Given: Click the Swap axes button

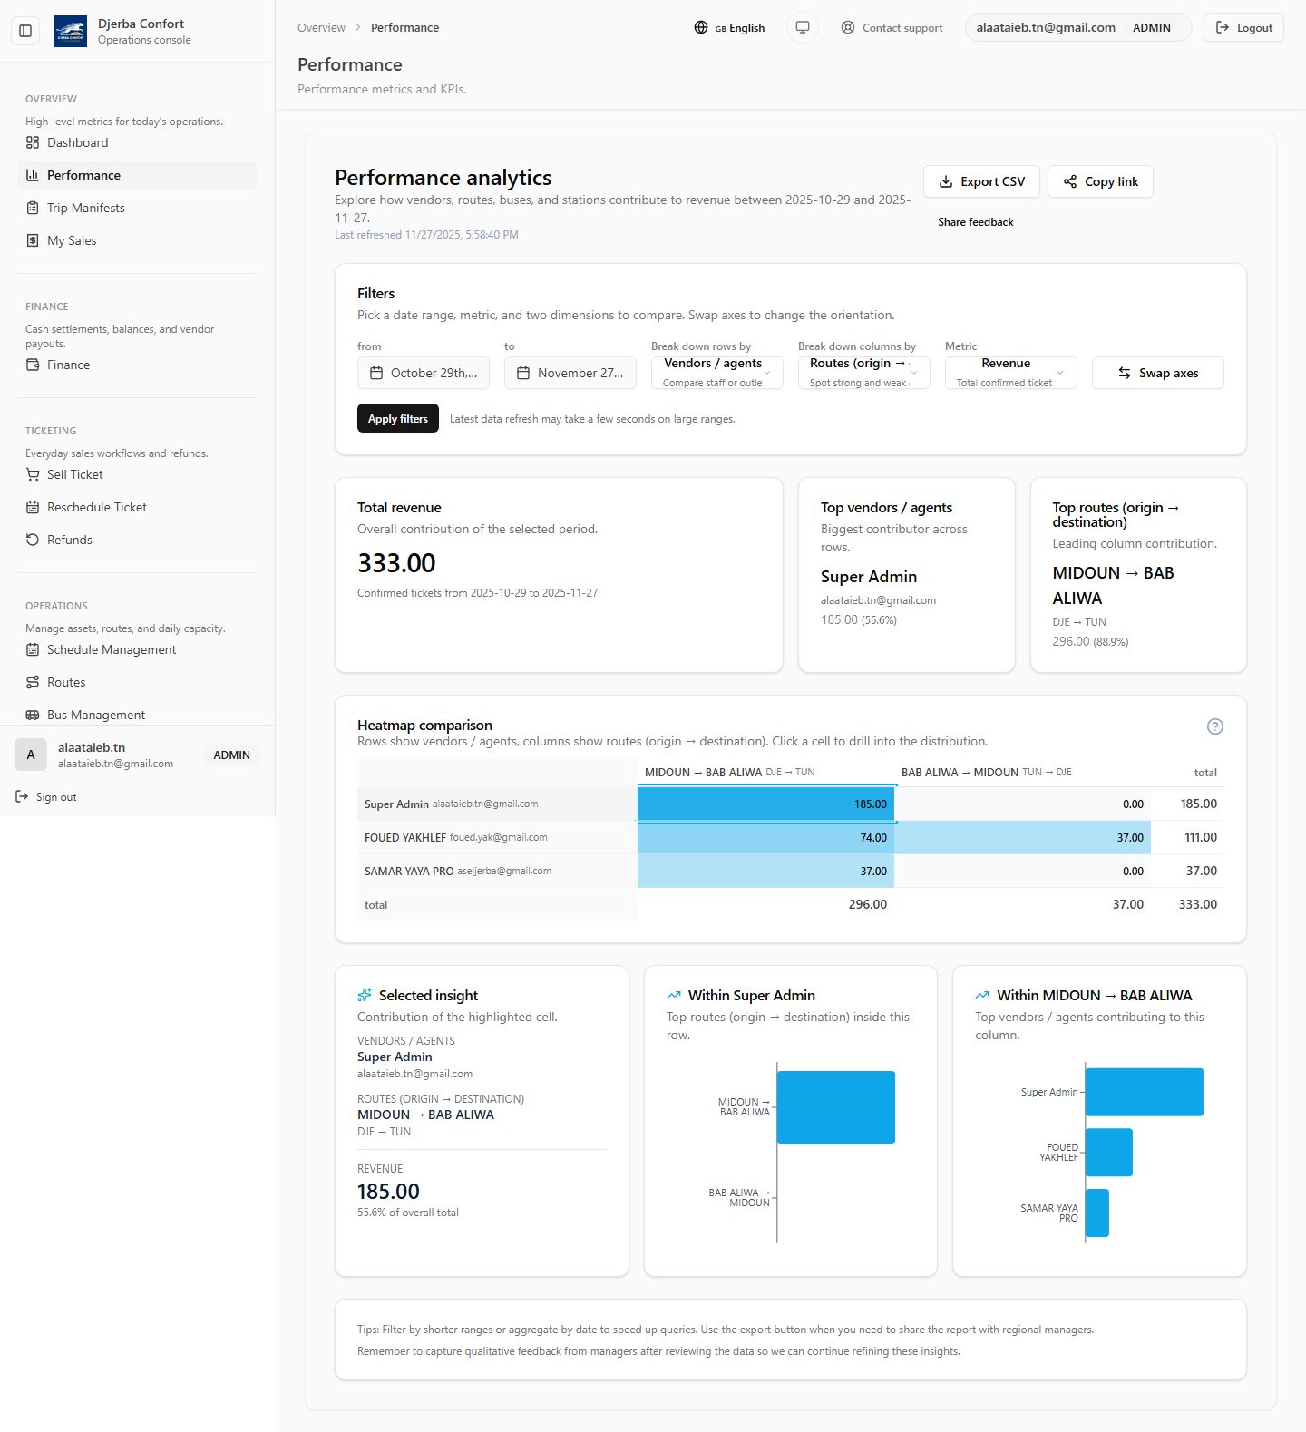Looking at the screenshot, I should (1157, 373).
